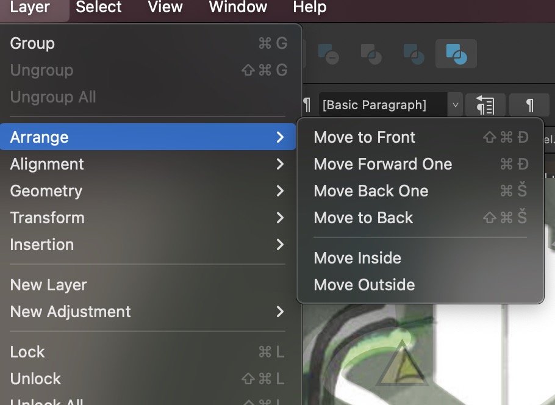Image resolution: width=555 pixels, height=405 pixels.
Task: Expand the Insertion submenu
Action: (42, 245)
